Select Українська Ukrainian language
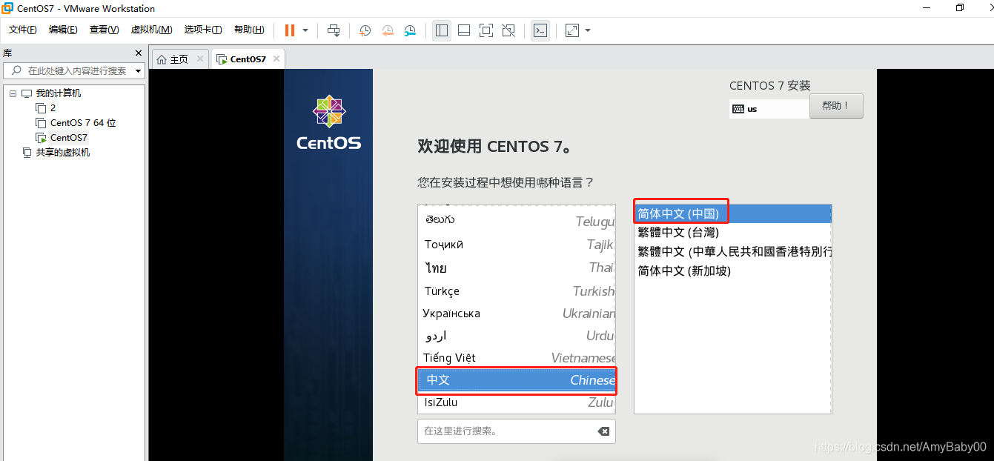The image size is (994, 461). click(x=517, y=314)
